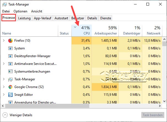Open the Ansicht menu
The height and width of the screenshot is (122, 167).
[37, 11]
